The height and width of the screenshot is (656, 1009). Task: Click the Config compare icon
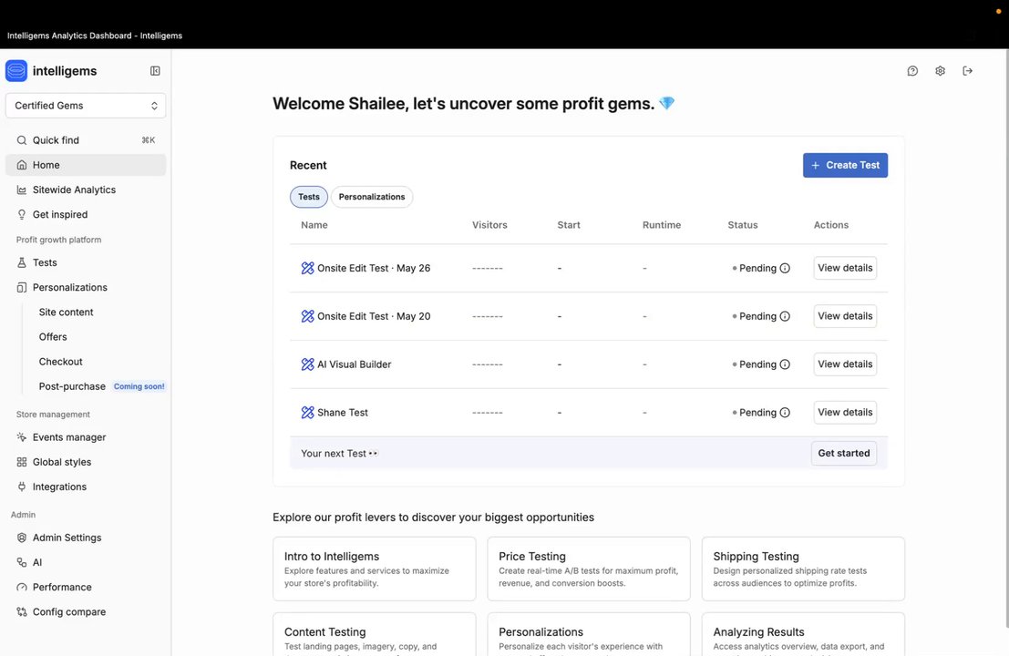click(22, 611)
